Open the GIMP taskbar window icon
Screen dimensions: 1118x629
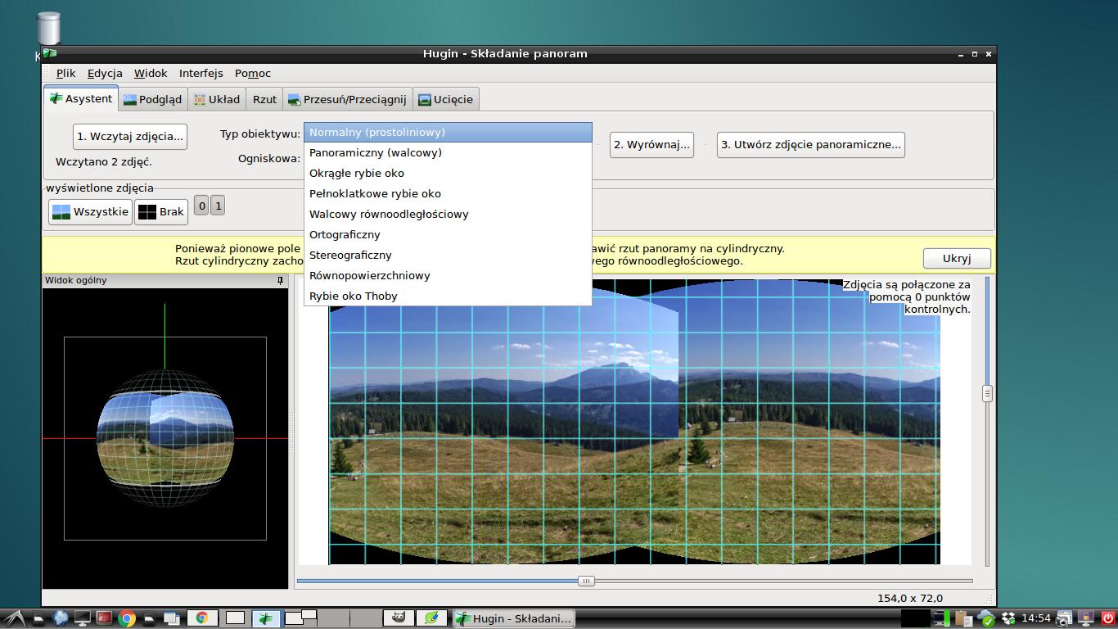398,618
